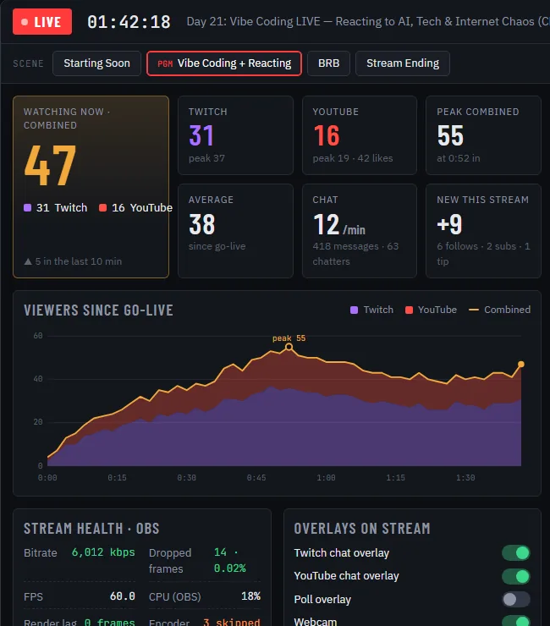The height and width of the screenshot is (626, 550).
Task: Click the 1:00 label on the time axis
Action: [326, 478]
